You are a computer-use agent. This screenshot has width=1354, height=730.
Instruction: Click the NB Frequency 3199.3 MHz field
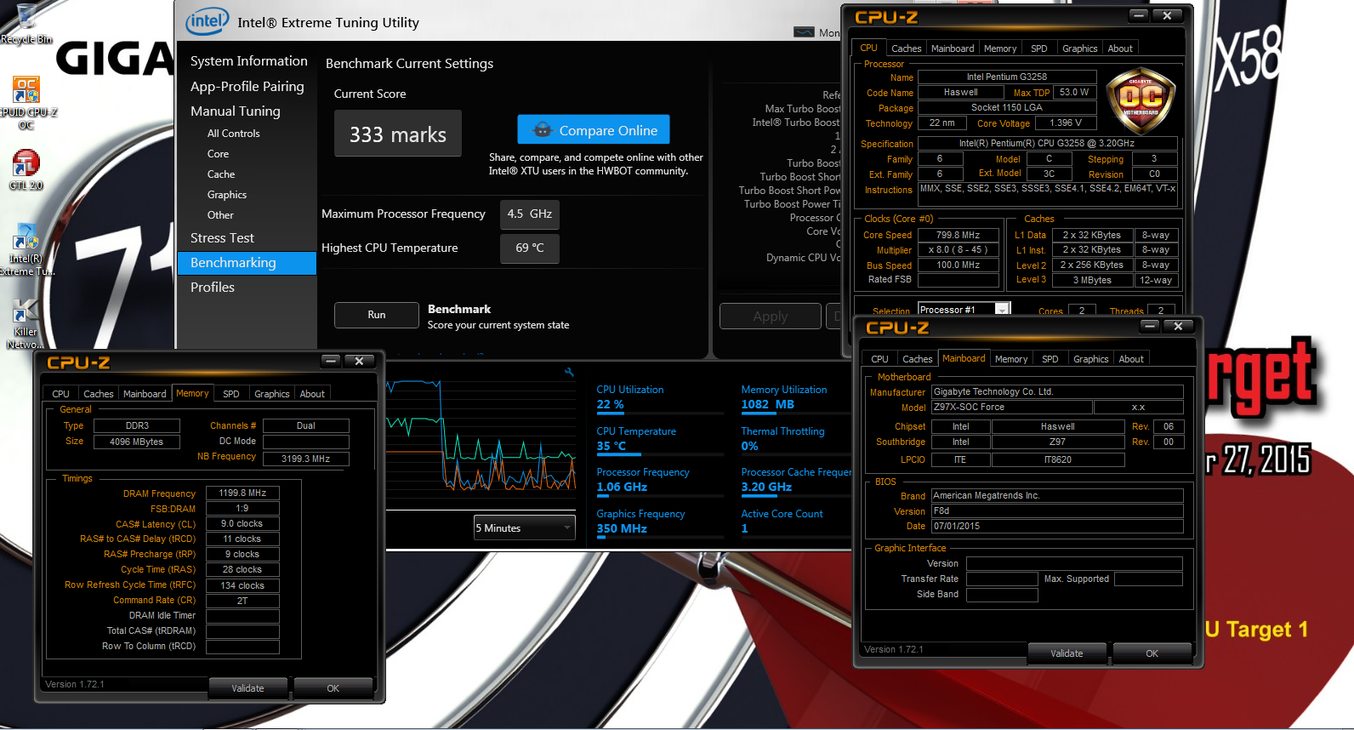306,459
